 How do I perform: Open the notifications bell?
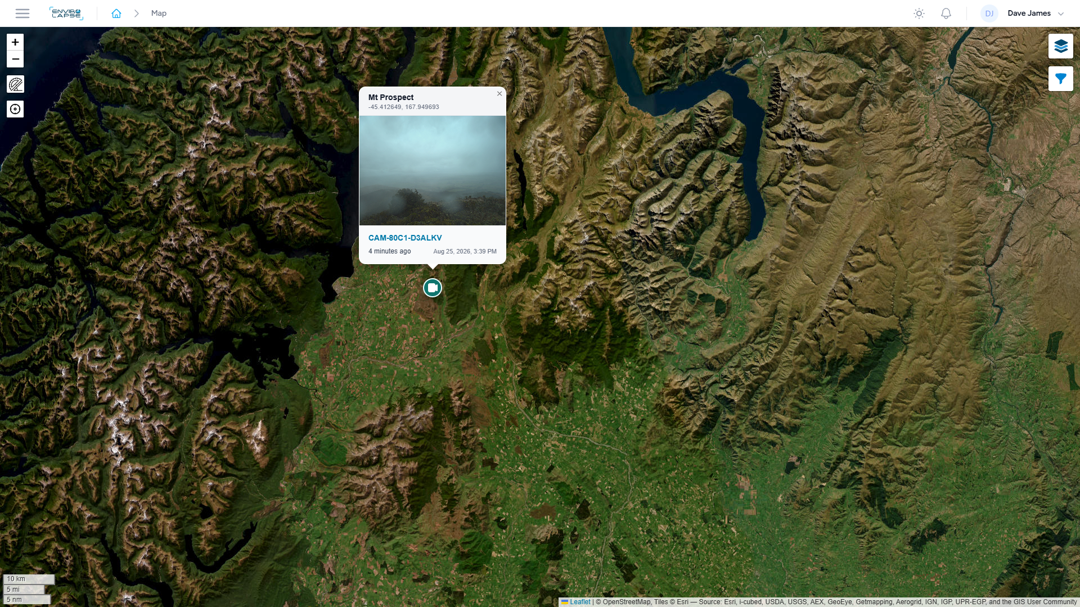tap(946, 13)
